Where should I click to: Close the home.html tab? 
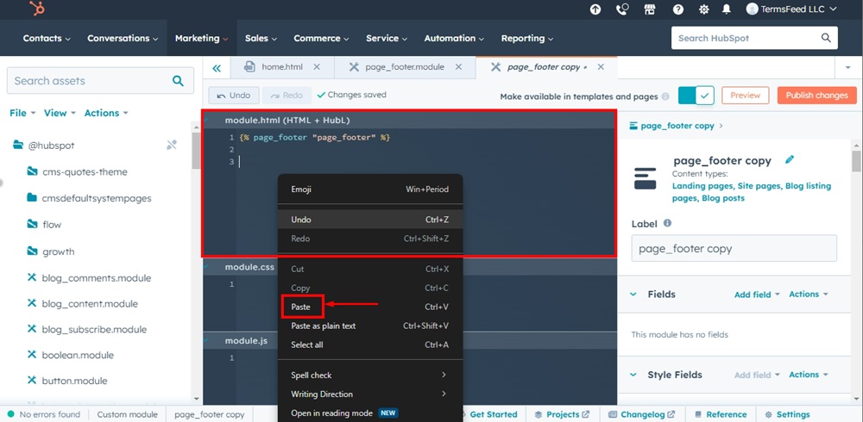(x=317, y=67)
